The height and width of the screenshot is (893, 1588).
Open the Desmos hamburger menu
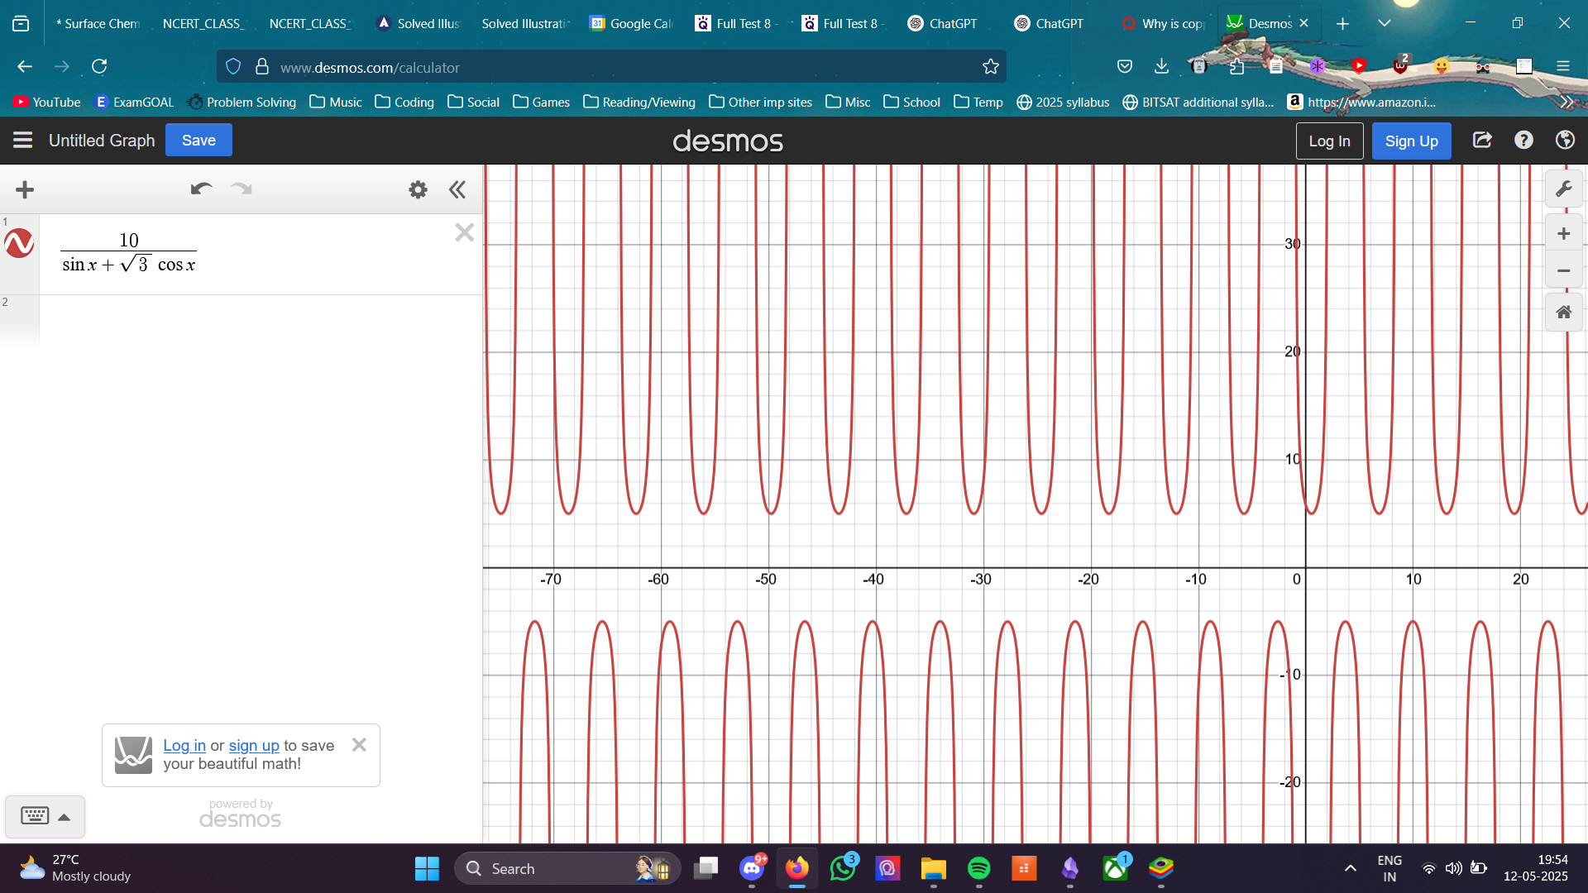(22, 140)
